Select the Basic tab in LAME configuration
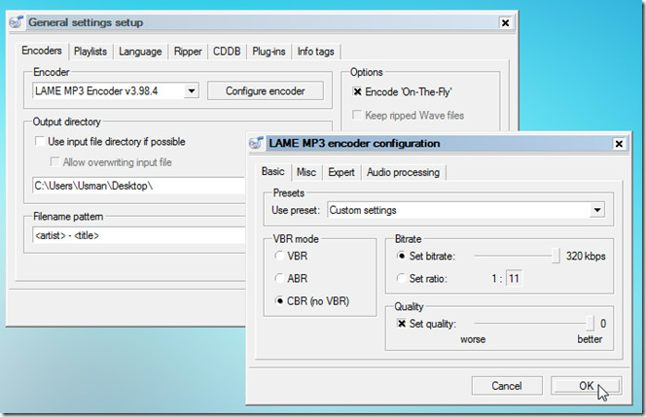 click(x=272, y=171)
